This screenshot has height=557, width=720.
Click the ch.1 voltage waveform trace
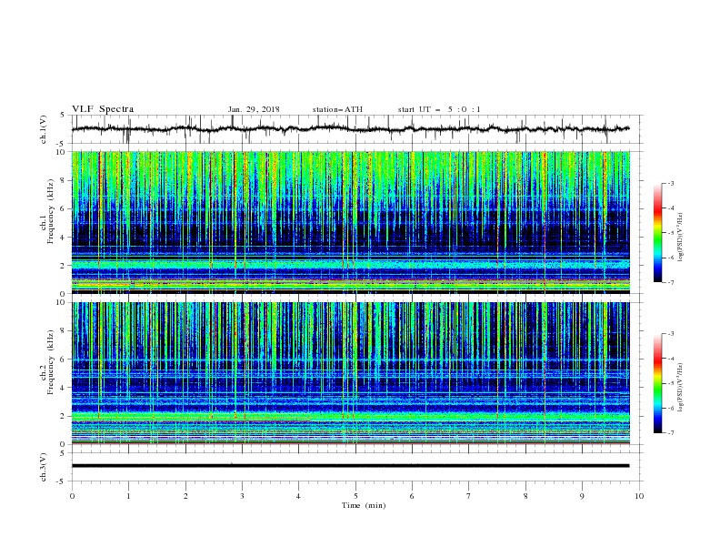350,128
